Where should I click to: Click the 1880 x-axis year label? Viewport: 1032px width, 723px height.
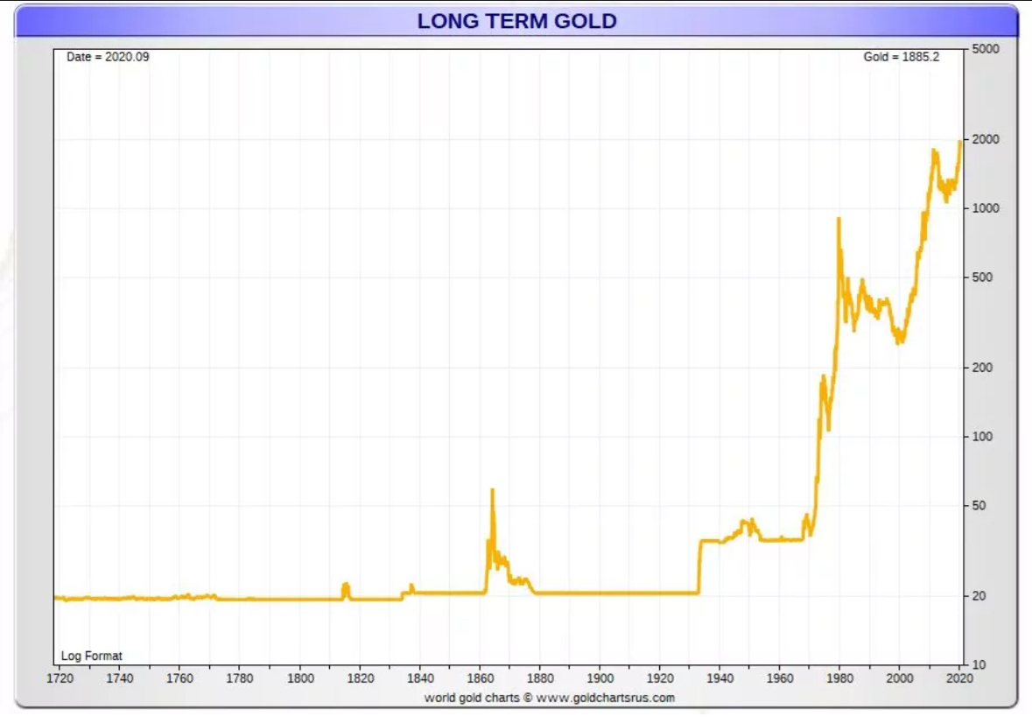(x=540, y=678)
